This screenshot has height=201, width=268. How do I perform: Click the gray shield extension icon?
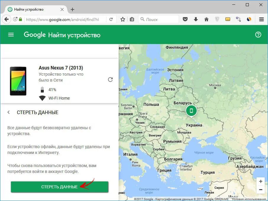[217, 19]
